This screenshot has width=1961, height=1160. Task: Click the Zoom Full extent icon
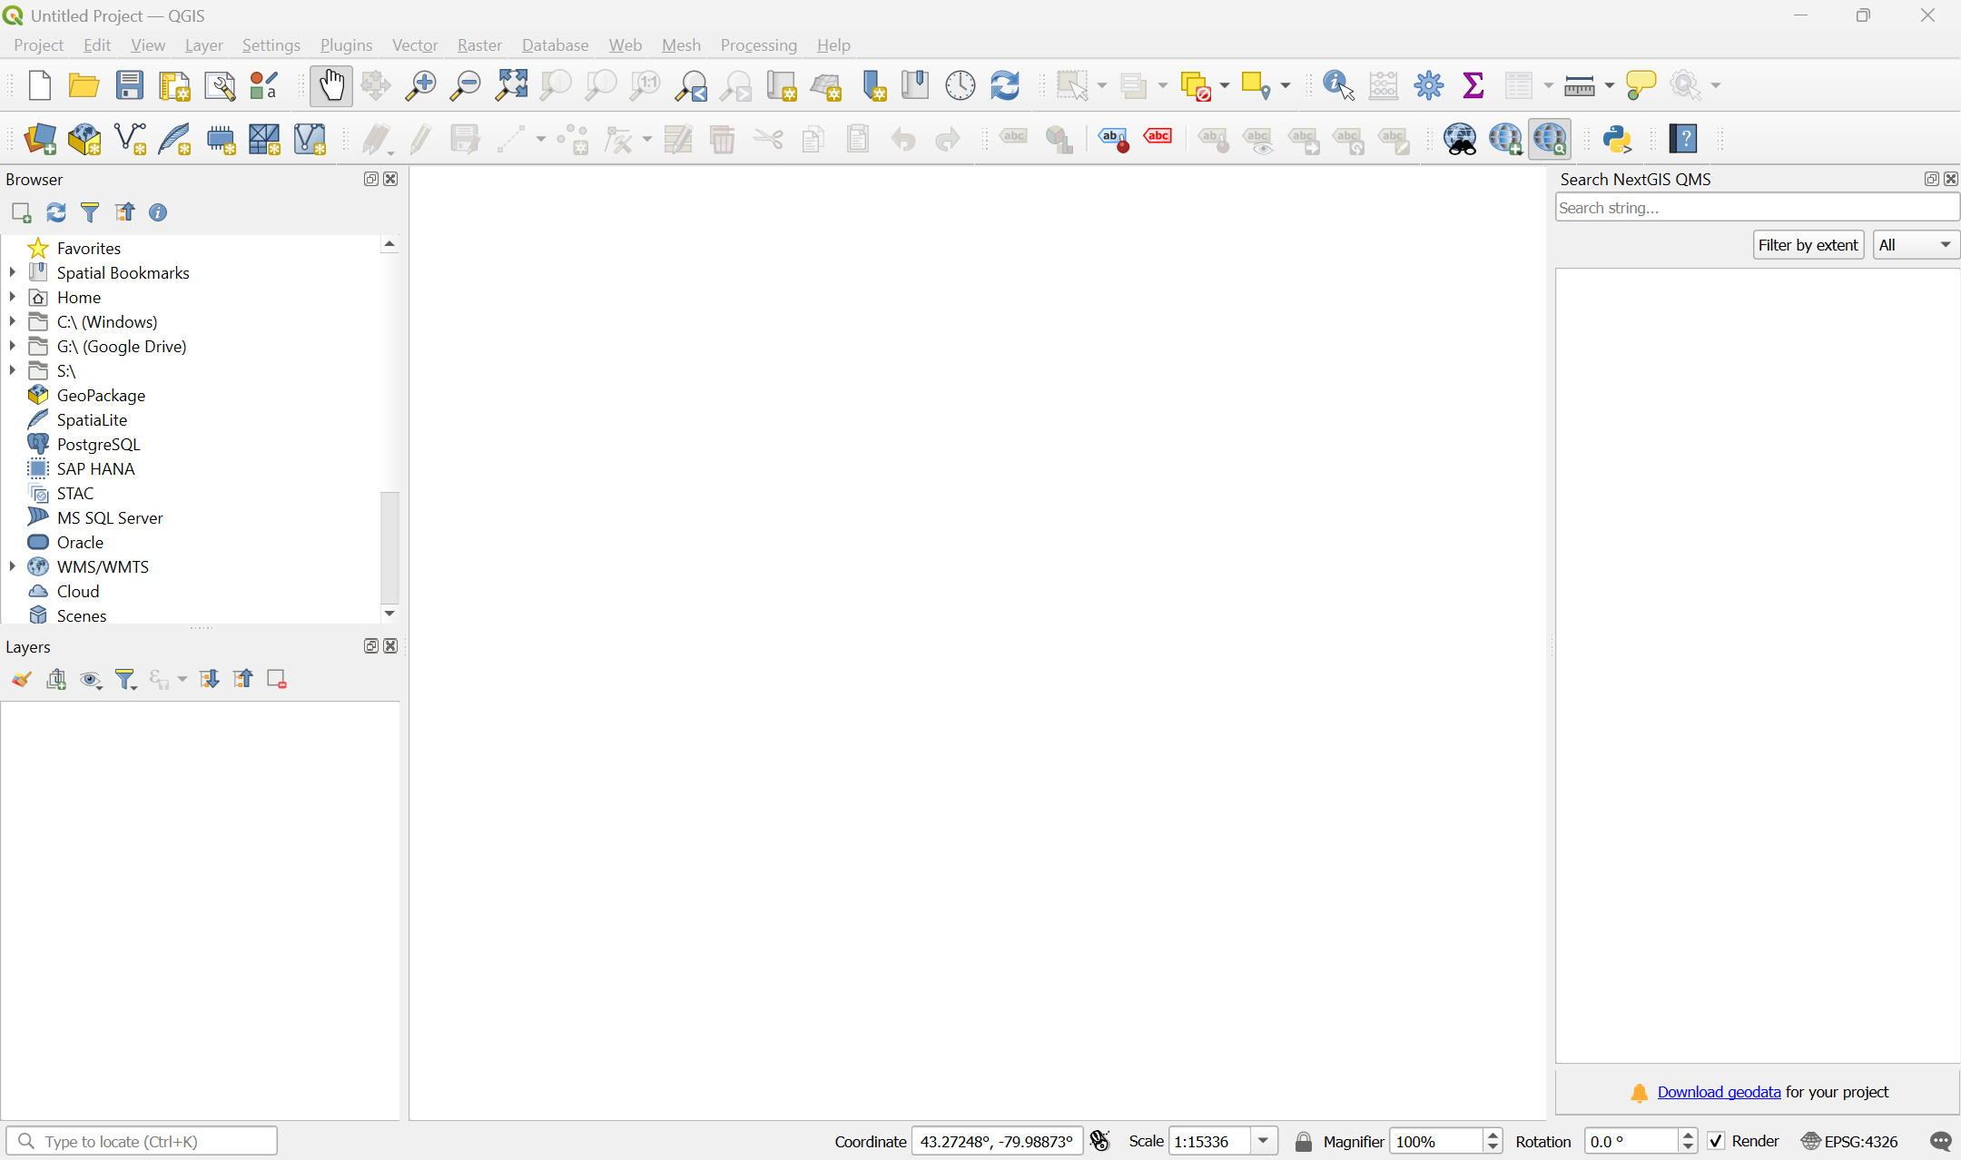511,85
